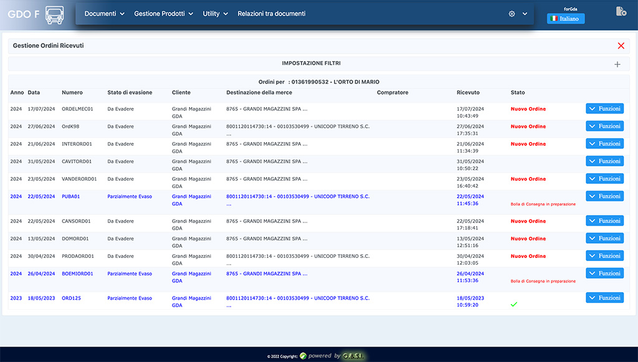Screen dimensions: 638x362
Task: Click order number BOEMIORD01 link
Action: click(x=77, y=274)
